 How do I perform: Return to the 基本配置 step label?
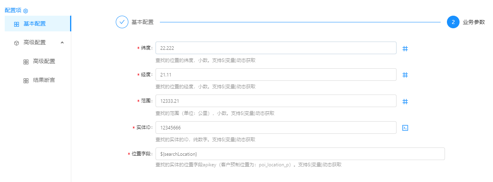coord(142,22)
